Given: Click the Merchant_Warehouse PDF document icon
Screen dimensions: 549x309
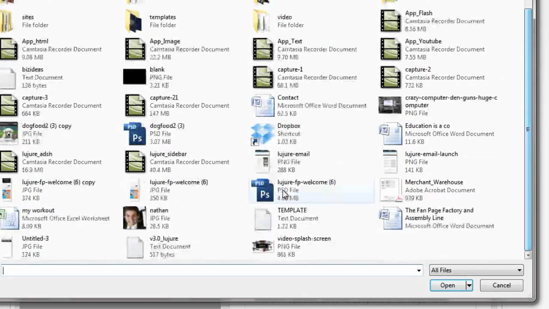Looking at the screenshot, I should 390,190.
